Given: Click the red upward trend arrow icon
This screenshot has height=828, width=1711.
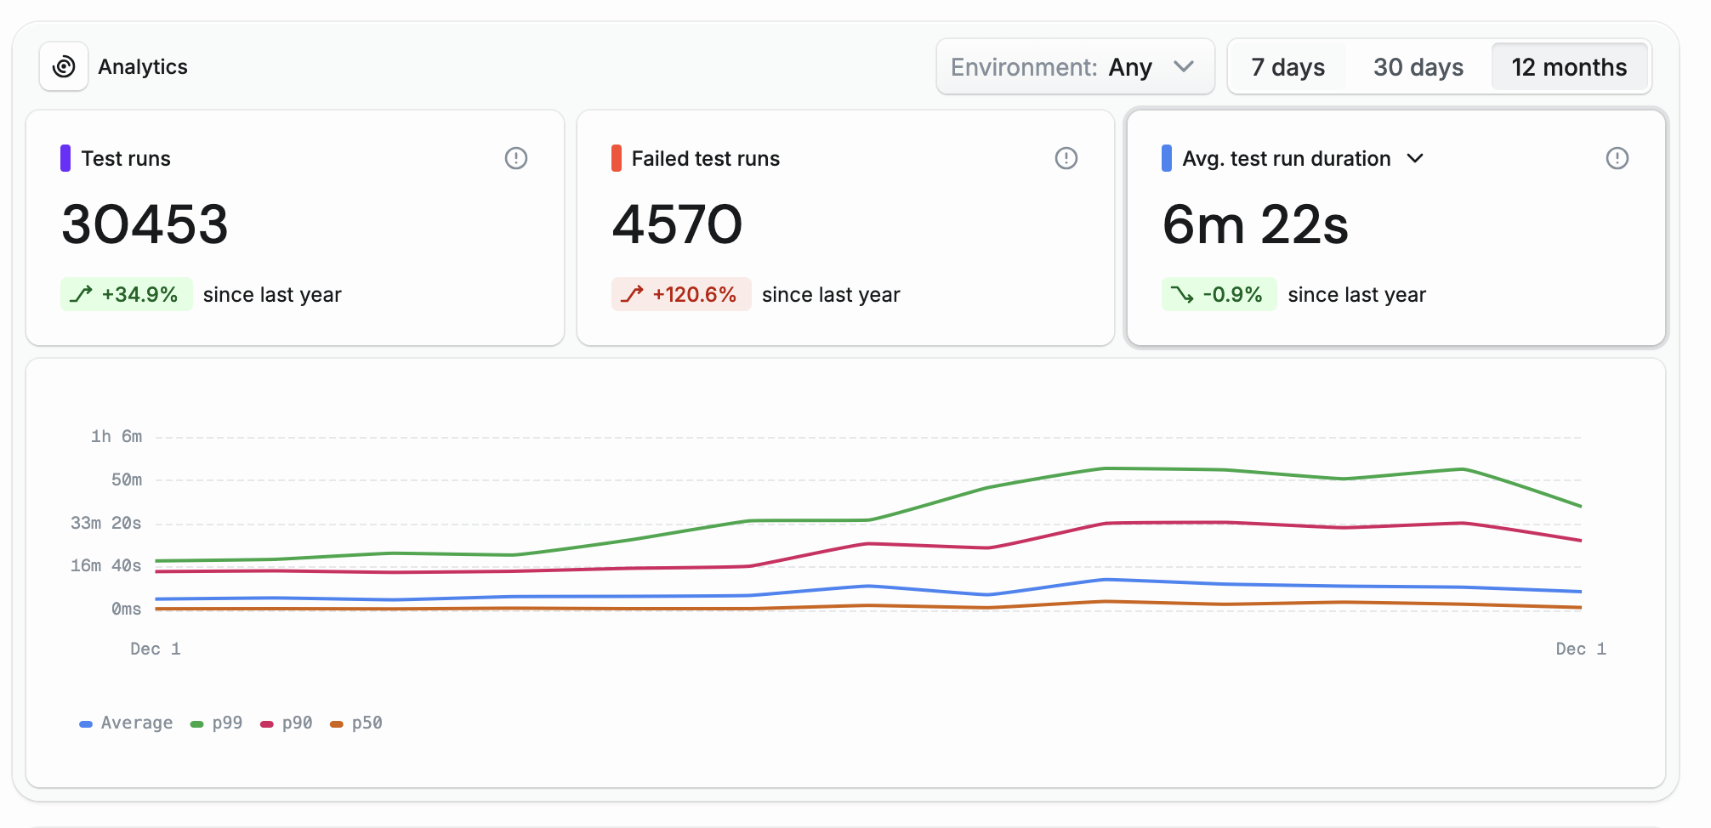Looking at the screenshot, I should click(x=632, y=295).
